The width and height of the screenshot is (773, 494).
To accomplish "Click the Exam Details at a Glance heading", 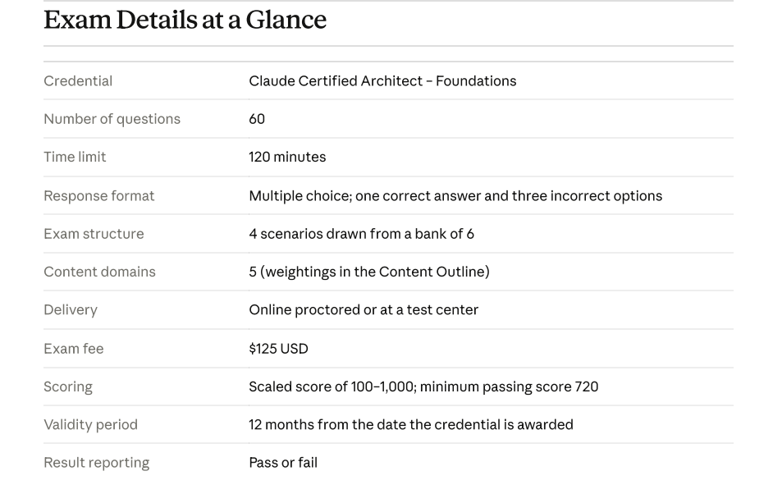I will pyautogui.click(x=185, y=20).
